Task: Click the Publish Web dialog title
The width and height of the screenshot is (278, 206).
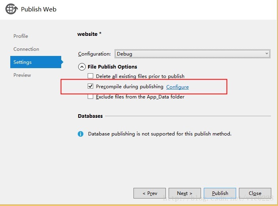Action: click(x=39, y=9)
